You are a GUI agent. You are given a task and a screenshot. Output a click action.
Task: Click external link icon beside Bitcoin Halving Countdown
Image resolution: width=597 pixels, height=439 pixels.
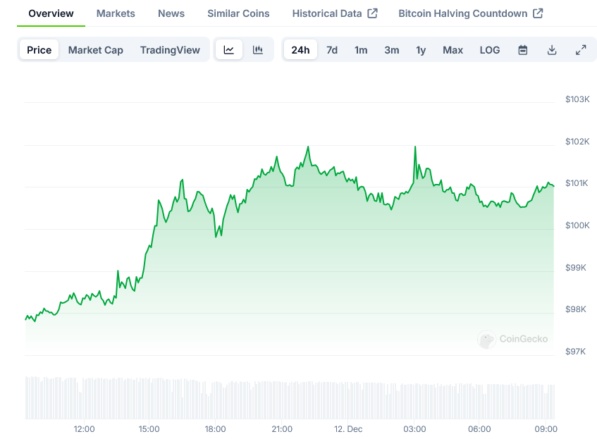point(538,13)
